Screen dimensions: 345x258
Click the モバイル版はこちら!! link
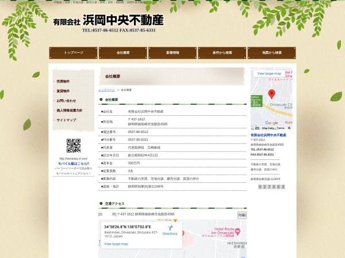point(74,163)
